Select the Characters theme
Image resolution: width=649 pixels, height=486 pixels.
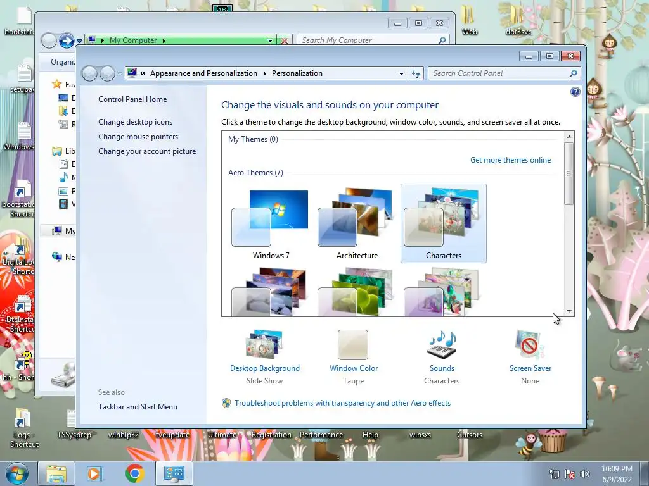(443, 223)
